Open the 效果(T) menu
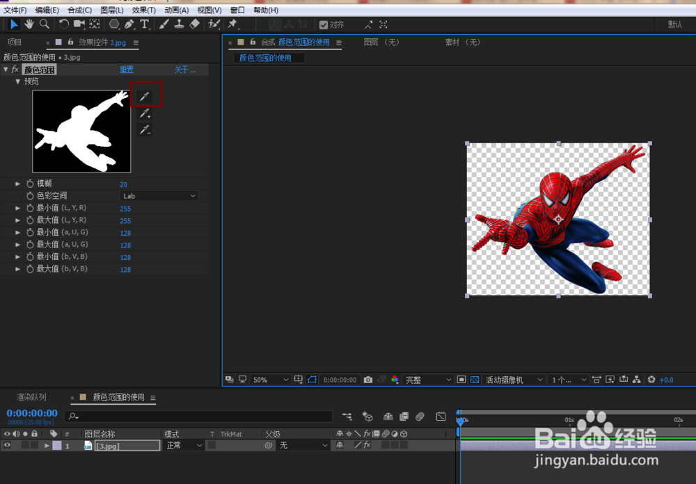 click(x=144, y=10)
